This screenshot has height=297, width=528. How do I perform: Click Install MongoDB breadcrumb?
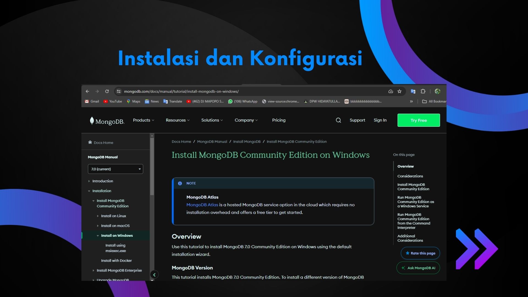[247, 142]
